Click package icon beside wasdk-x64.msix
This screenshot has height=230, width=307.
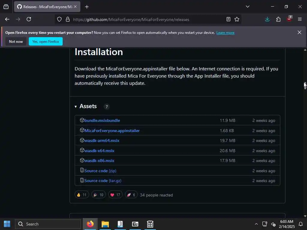[82, 150]
